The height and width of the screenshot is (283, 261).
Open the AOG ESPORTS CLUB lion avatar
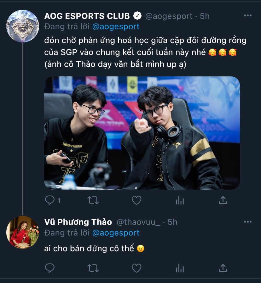(23, 26)
